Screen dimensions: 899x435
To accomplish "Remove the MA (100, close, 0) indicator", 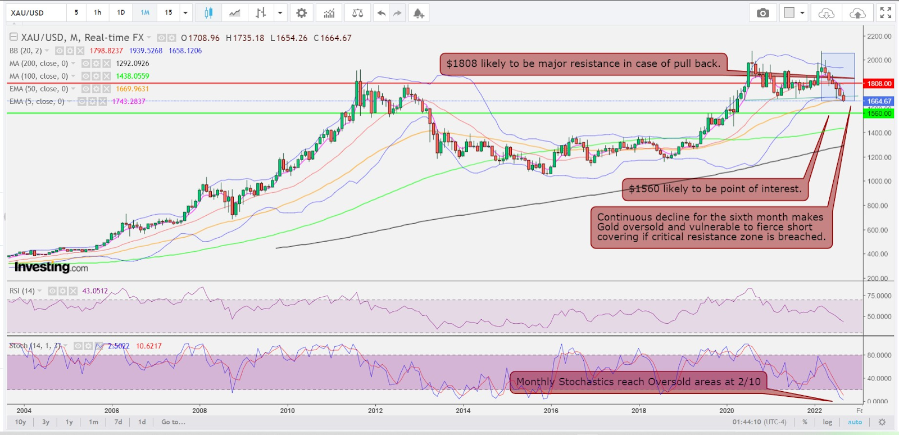I will pyautogui.click(x=107, y=76).
